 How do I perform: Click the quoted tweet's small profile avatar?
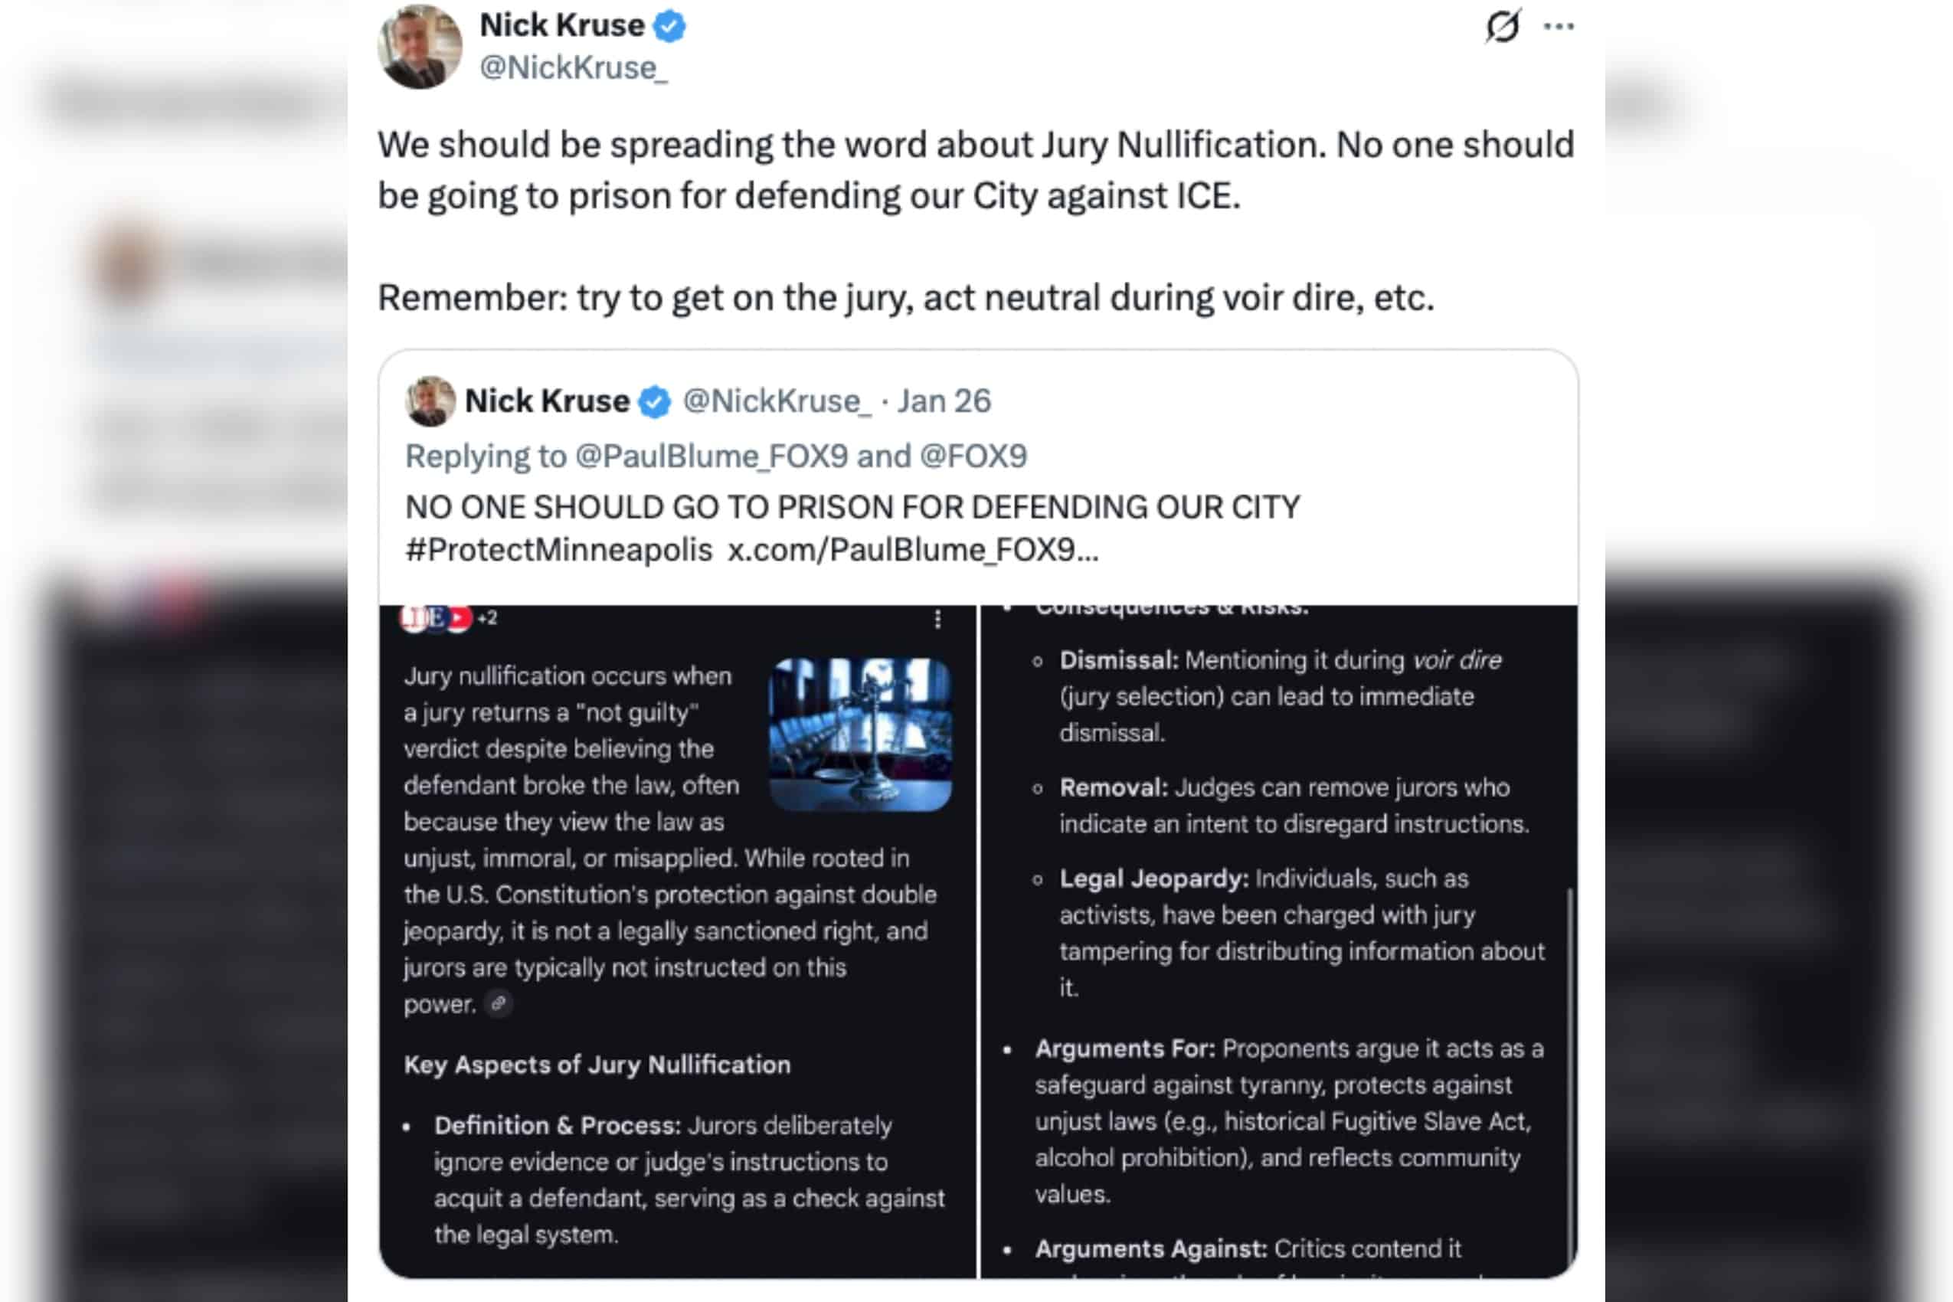pyautogui.click(x=430, y=401)
